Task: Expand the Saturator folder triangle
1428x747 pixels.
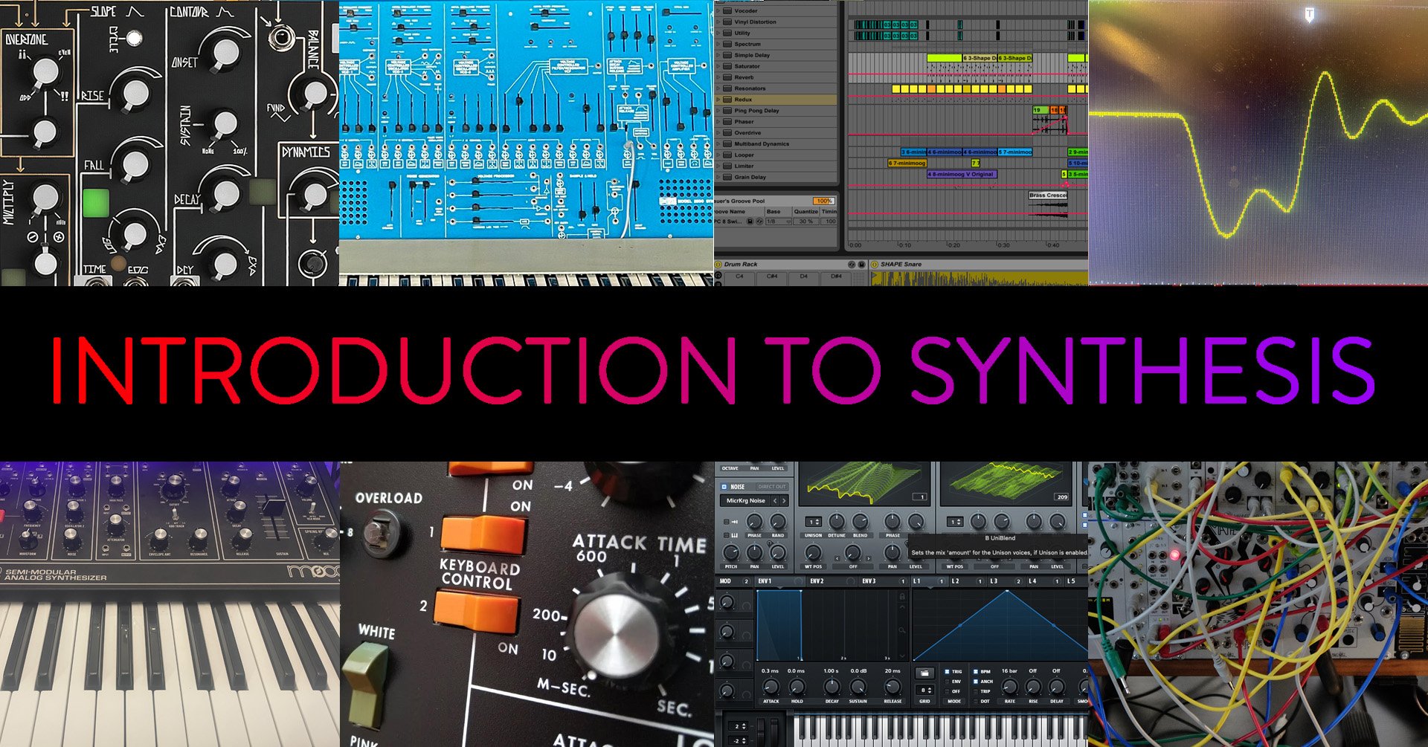Action: tap(718, 66)
